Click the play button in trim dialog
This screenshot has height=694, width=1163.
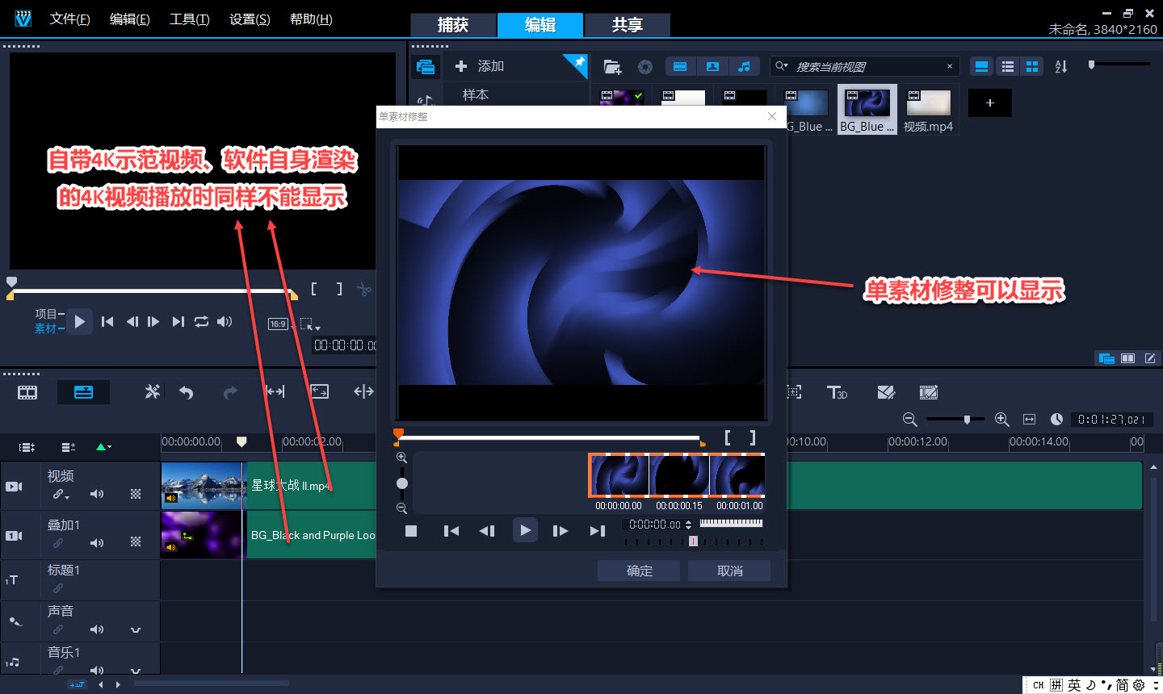[525, 530]
